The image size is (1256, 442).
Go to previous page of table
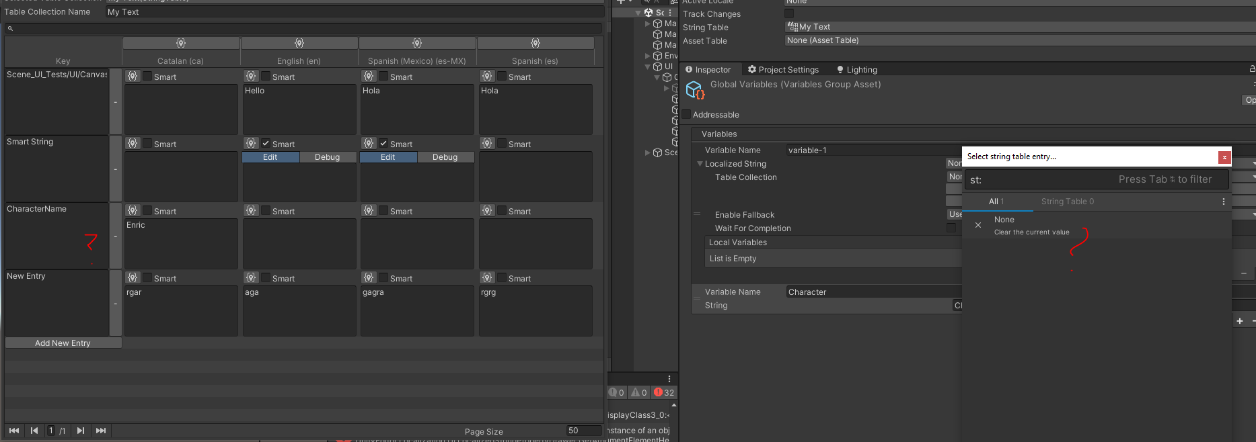[34, 431]
